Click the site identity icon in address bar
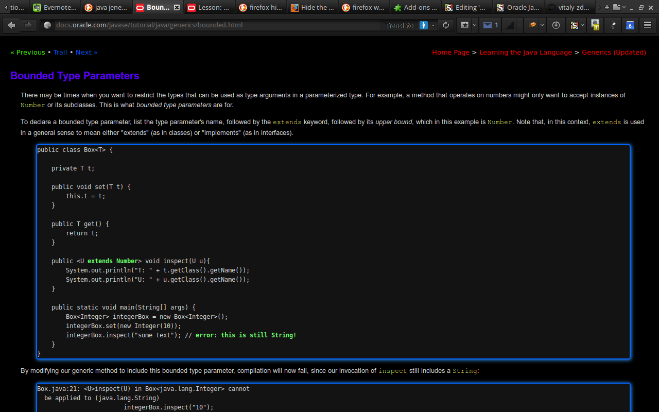 pyautogui.click(x=47, y=25)
